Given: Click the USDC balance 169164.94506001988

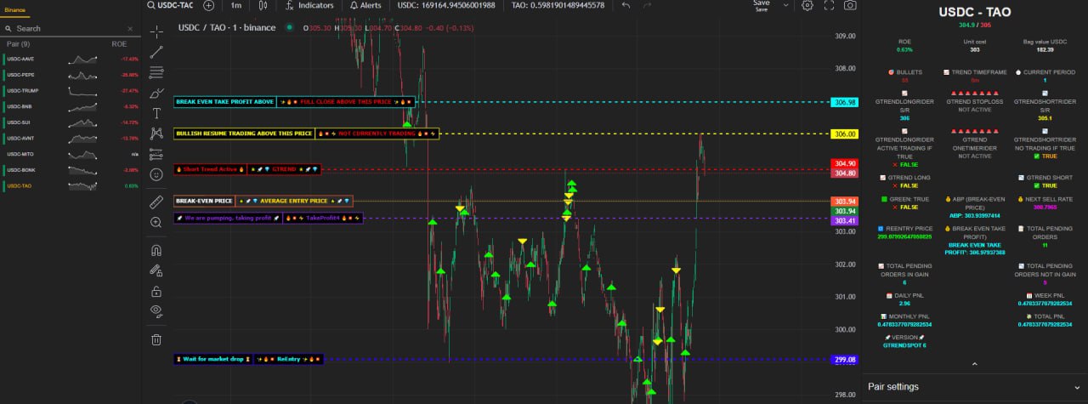Looking at the screenshot, I should click(x=446, y=5).
